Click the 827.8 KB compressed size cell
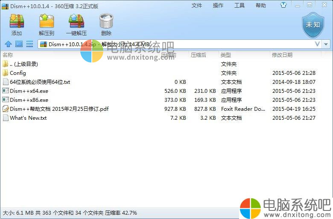 [x=205, y=109]
